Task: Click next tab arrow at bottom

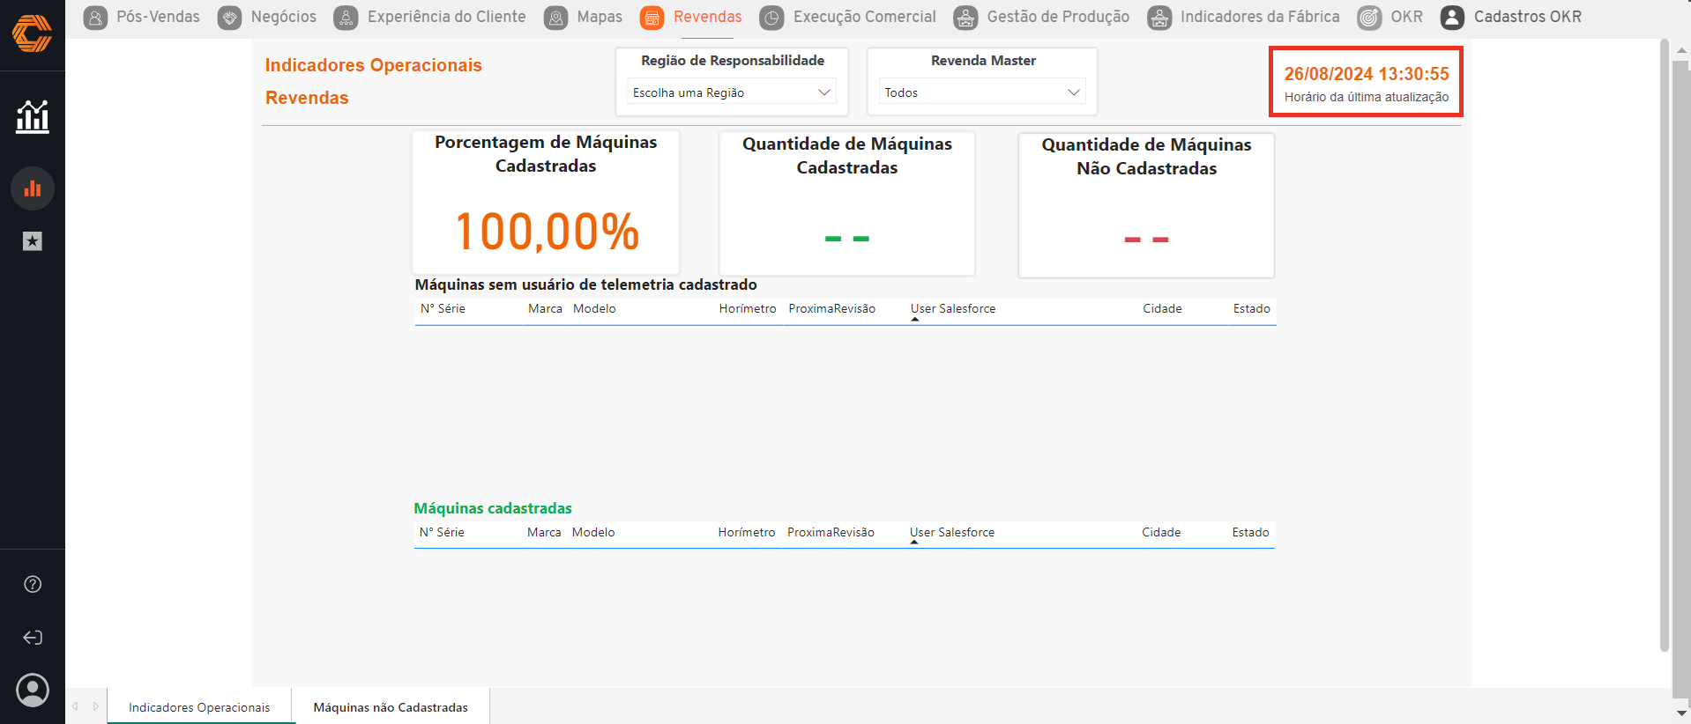Action: pyautogui.click(x=96, y=706)
